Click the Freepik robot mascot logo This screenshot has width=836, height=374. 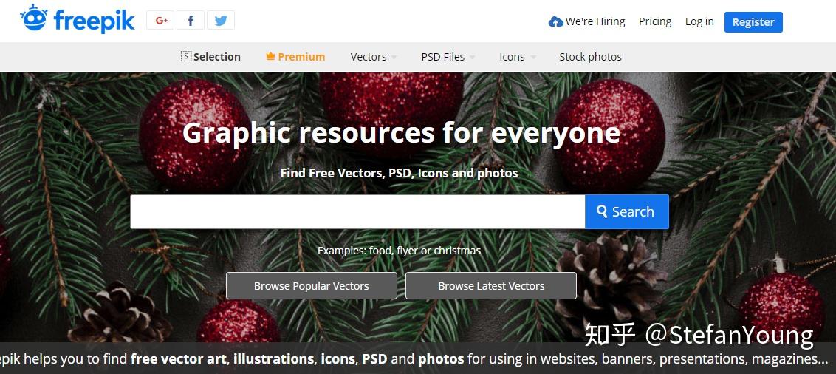34,18
